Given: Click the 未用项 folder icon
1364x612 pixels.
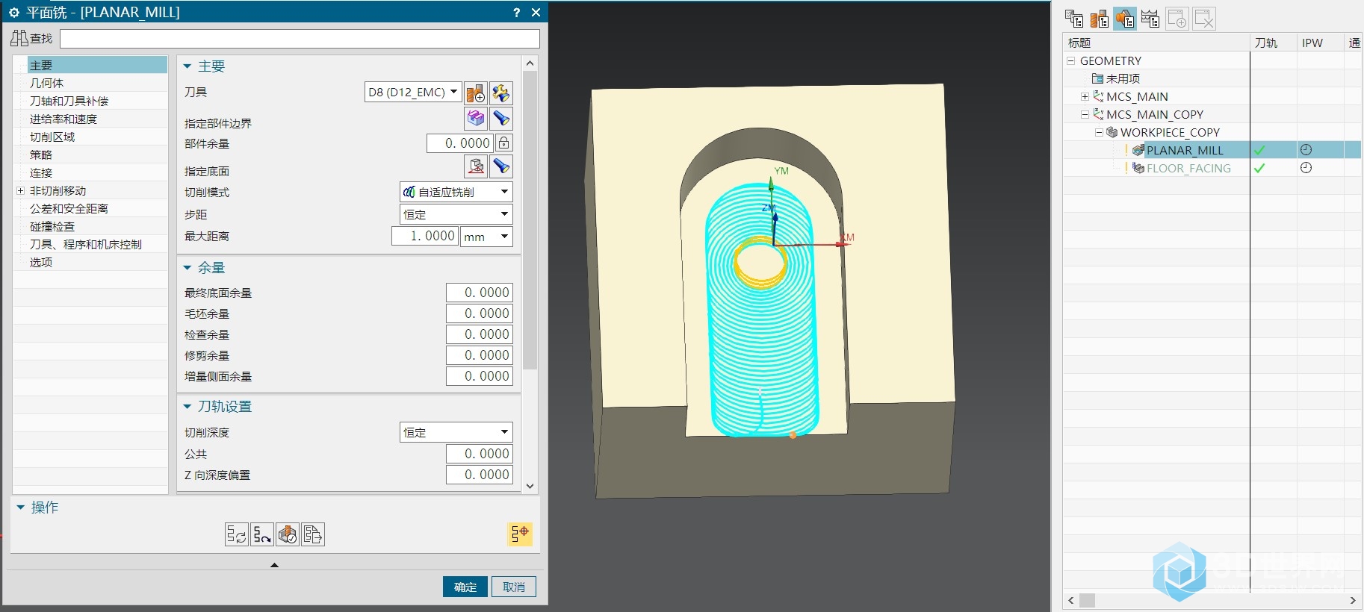Looking at the screenshot, I should (x=1097, y=78).
